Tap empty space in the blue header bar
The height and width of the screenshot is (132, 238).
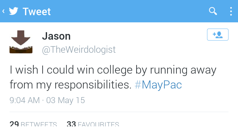(129, 11)
